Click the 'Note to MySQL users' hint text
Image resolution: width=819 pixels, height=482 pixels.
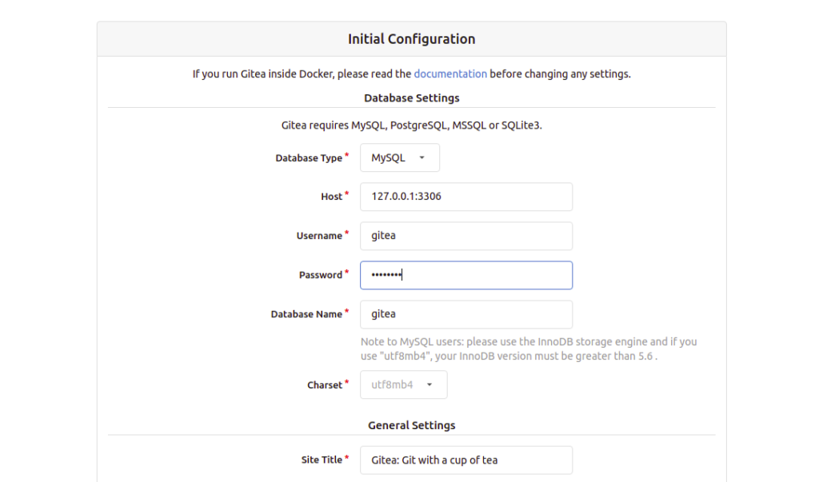[x=529, y=349]
